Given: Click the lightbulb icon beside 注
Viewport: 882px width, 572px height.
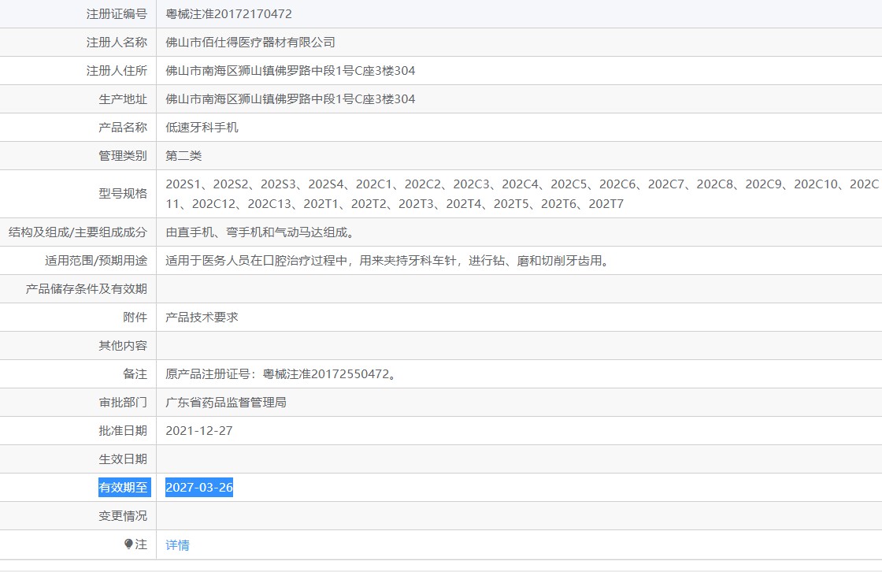Looking at the screenshot, I should click(x=128, y=544).
